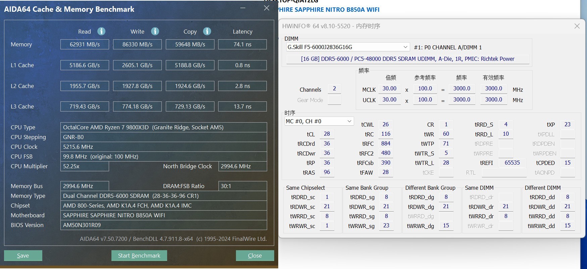
Task: Click the Close button in AIDA64
Action: [x=255, y=256]
